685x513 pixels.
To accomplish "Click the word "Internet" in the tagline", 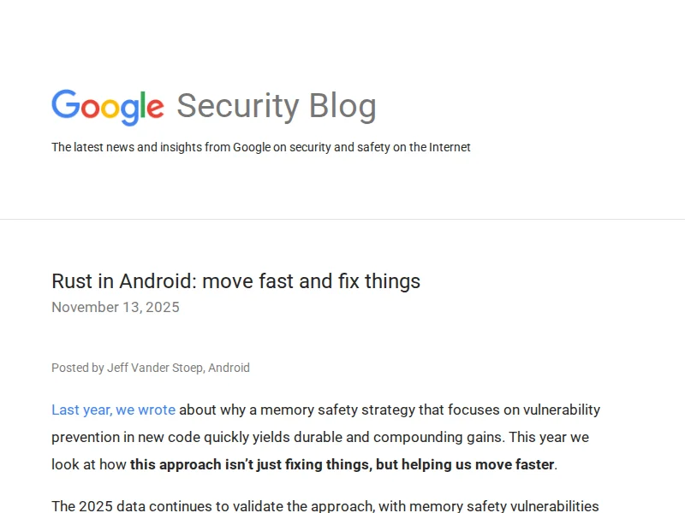I will tap(449, 147).
